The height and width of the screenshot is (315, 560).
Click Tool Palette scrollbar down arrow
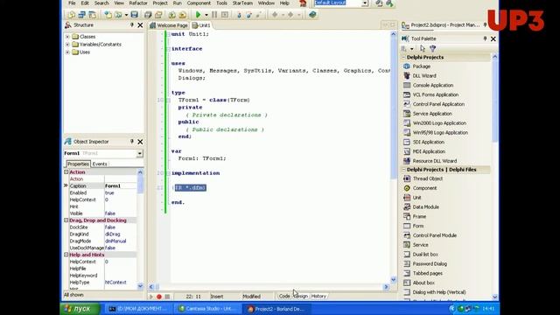tap(495, 297)
